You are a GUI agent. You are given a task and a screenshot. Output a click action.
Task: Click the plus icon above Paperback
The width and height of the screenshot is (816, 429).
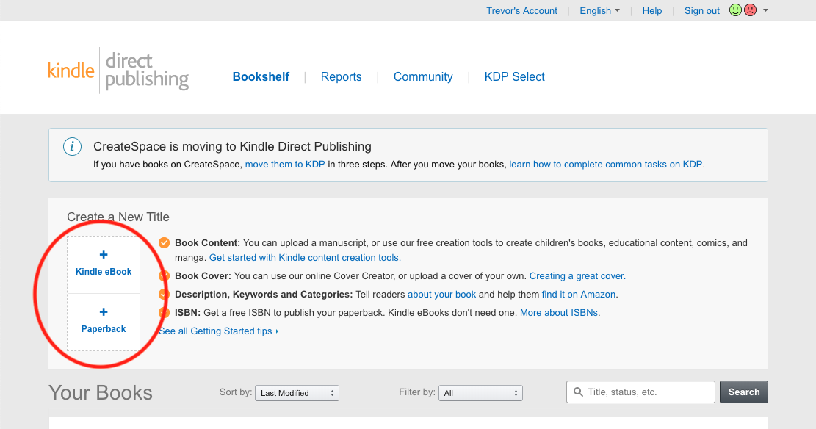(104, 312)
